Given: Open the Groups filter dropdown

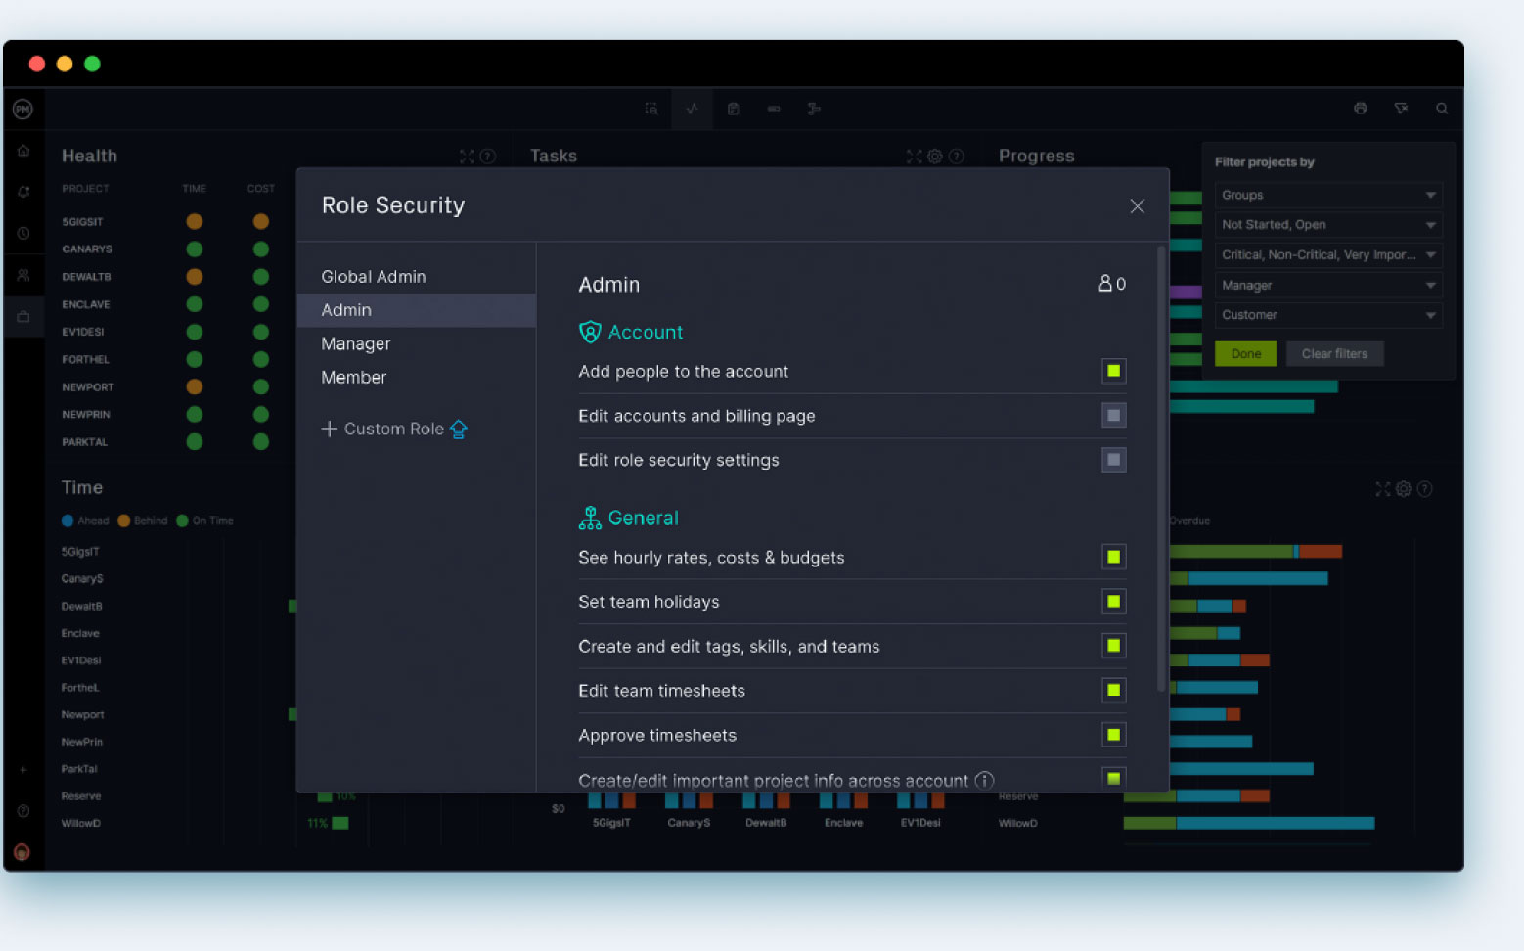Looking at the screenshot, I should [1327, 195].
